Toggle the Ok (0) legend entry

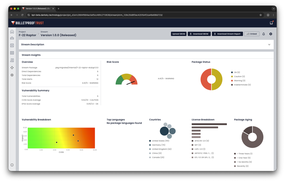[x=236, y=72]
